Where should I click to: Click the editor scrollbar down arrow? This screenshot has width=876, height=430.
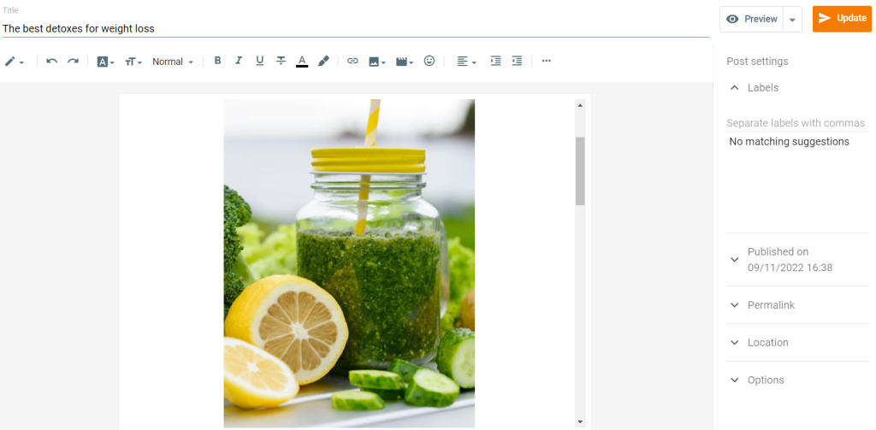click(x=580, y=421)
